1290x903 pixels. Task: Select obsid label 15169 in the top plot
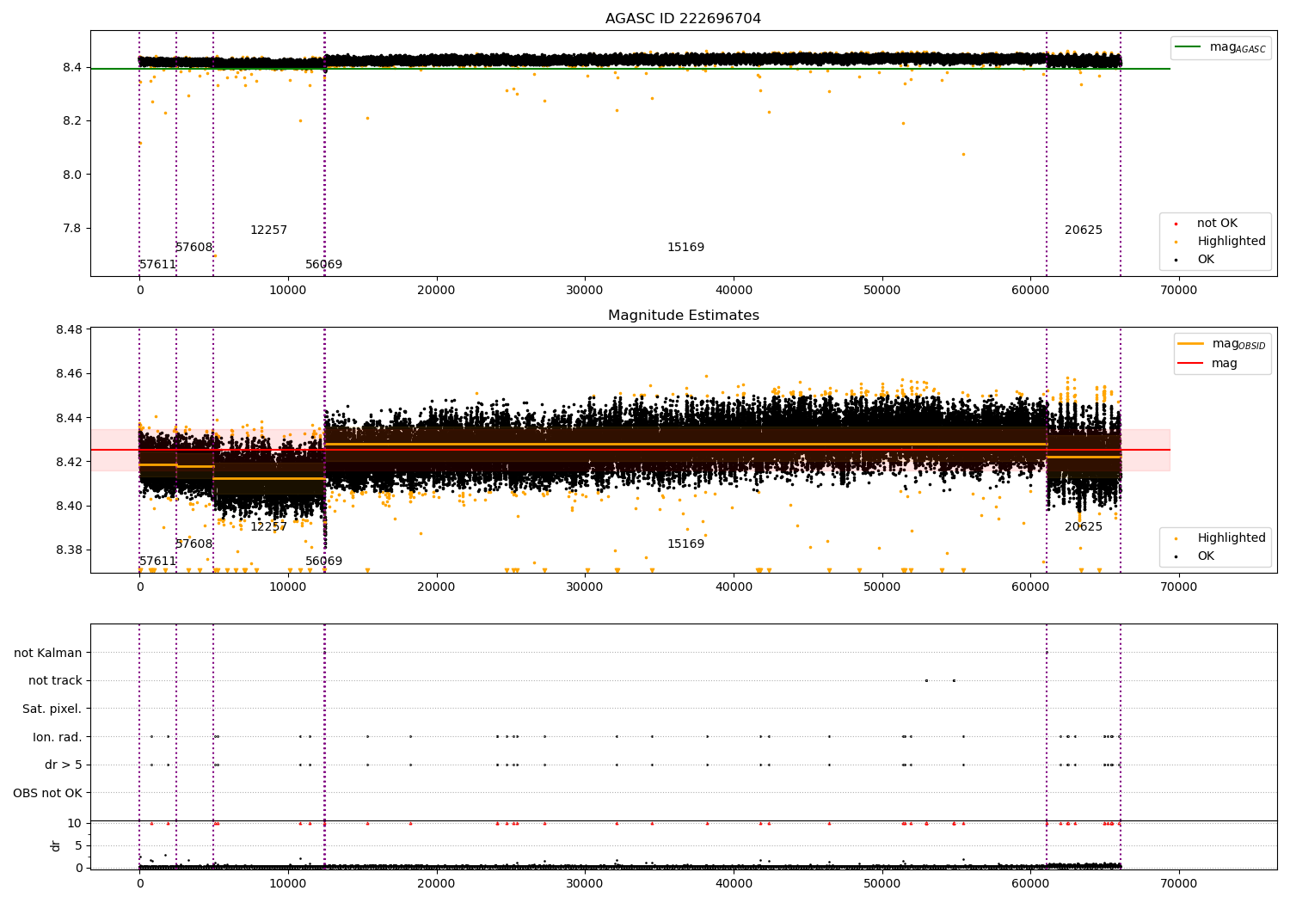tap(685, 248)
